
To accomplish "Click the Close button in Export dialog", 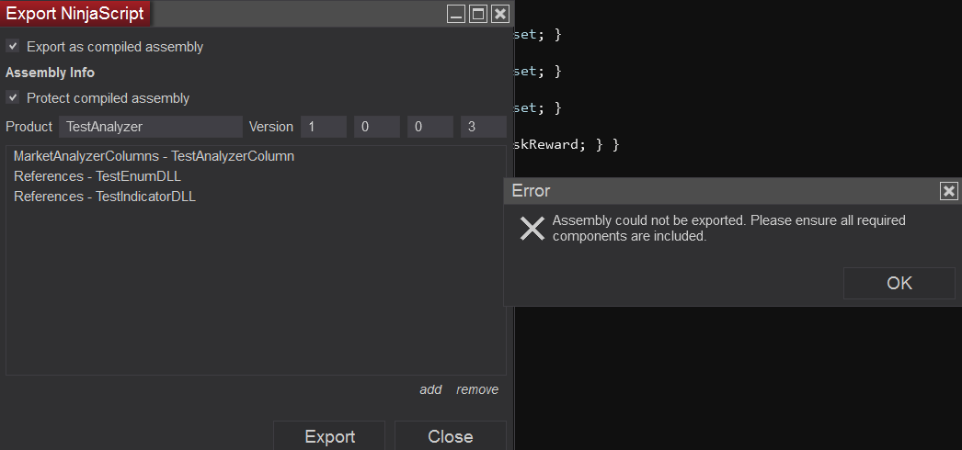I will click(x=451, y=436).
